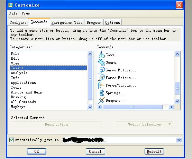Viewport: 192px width, 159px height.
Task: Click the Commands list horizontal scrollbar thumb
Action: point(133,107)
